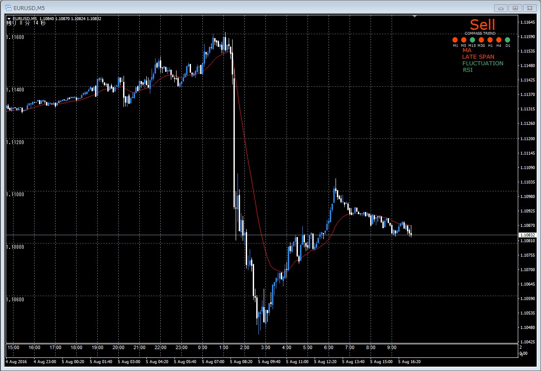
Task: Click the LATE SPAN indicator label
Action: (478, 57)
